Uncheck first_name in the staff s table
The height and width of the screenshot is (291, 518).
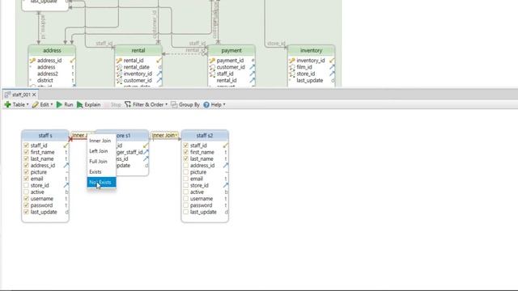pos(27,152)
